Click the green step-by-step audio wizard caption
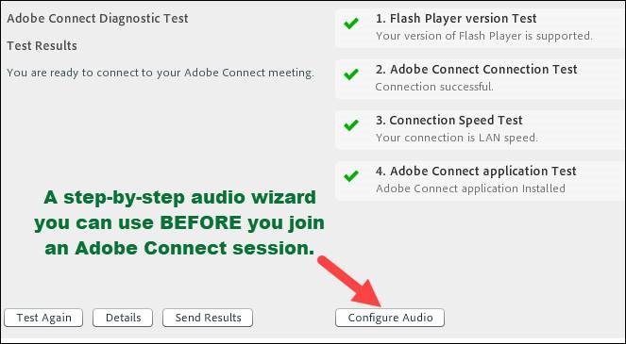 point(179,222)
